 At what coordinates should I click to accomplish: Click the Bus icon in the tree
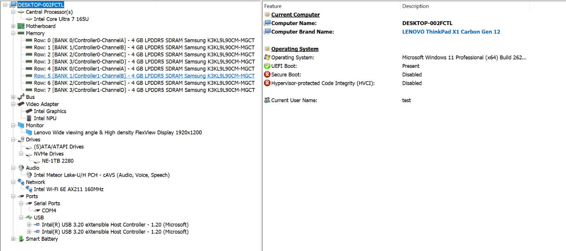coord(21,97)
